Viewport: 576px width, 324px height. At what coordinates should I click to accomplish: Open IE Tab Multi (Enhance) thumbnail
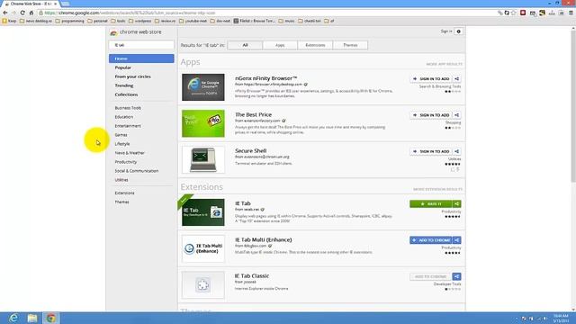point(203,248)
